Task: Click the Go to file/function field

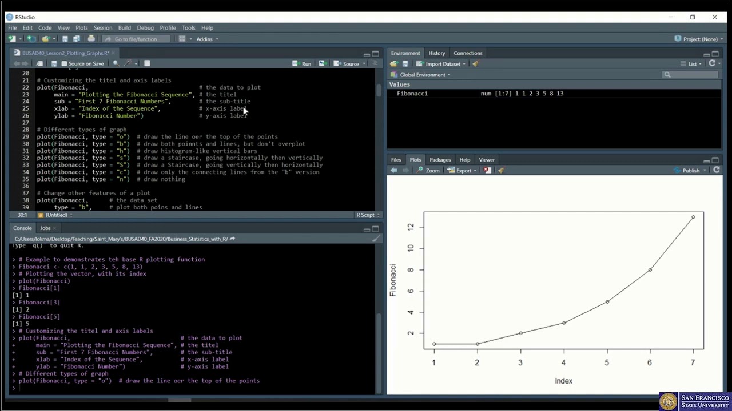Action: (x=136, y=39)
